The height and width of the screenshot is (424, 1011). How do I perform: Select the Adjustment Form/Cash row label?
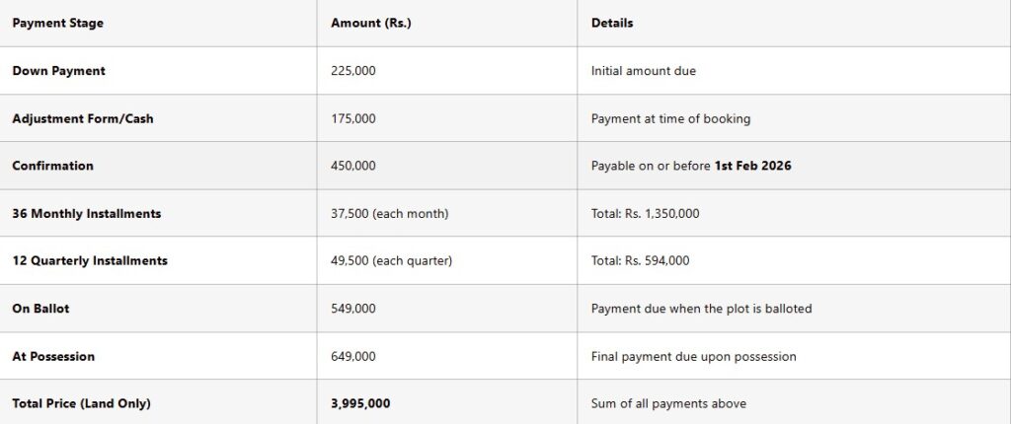(83, 118)
